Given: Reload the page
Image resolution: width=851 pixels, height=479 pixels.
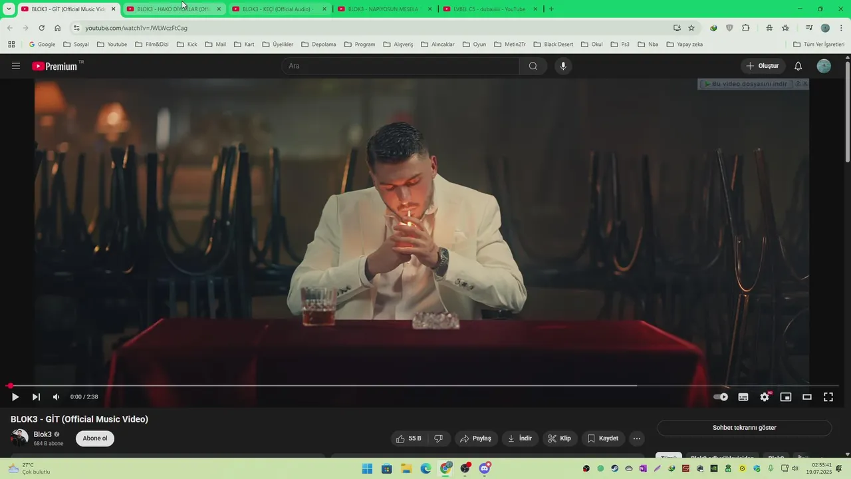Looking at the screenshot, I should click(x=41, y=28).
